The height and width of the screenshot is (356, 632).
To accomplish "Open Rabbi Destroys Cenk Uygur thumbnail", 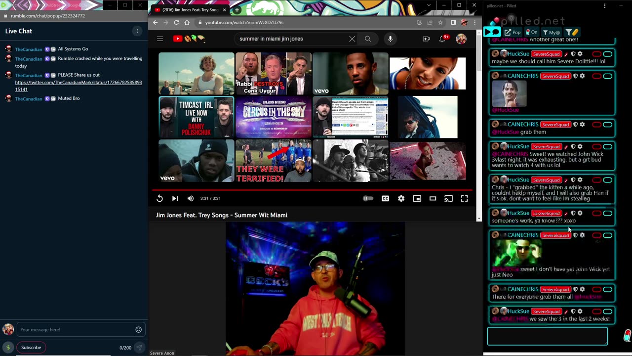I will point(274,74).
